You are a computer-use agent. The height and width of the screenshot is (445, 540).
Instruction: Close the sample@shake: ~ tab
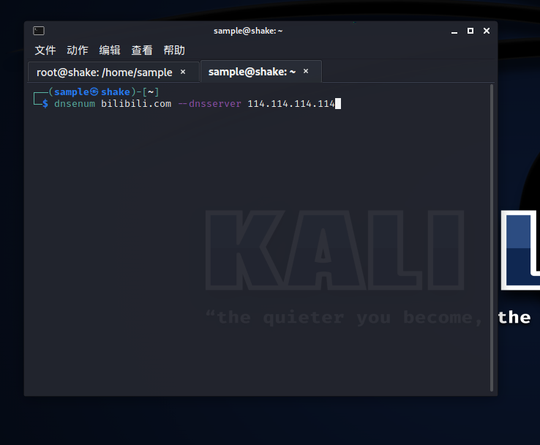tap(306, 71)
